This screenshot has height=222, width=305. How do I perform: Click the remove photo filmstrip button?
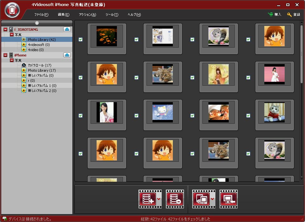(x=175, y=199)
